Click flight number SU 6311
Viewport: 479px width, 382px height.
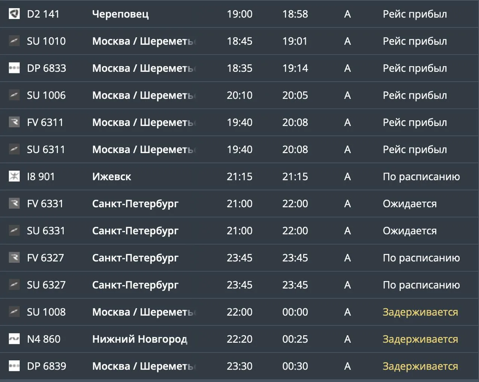tap(46, 149)
